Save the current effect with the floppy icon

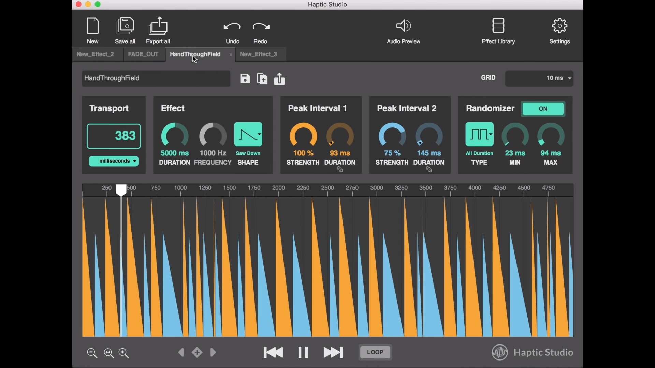pos(245,79)
